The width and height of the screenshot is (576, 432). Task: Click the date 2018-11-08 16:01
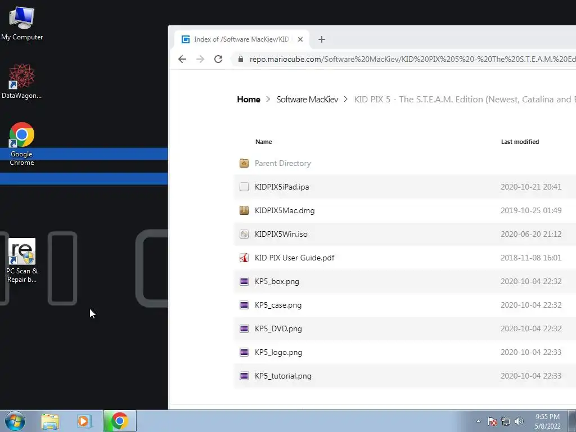point(531,258)
